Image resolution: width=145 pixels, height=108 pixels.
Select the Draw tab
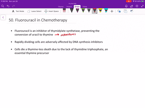tap(77, 7)
